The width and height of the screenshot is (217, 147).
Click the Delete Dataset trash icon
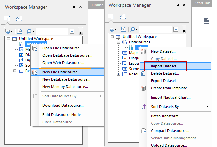[x=143, y=73]
